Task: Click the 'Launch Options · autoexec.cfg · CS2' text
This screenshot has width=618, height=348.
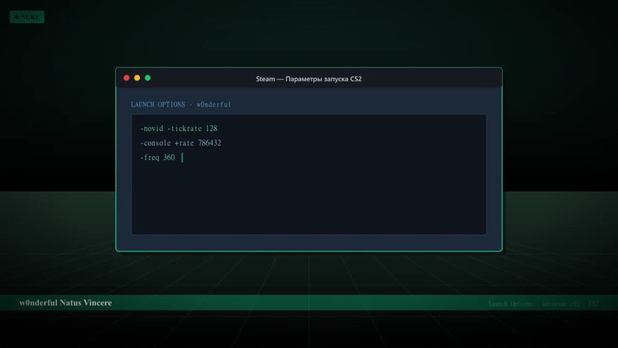Action: pos(543,304)
